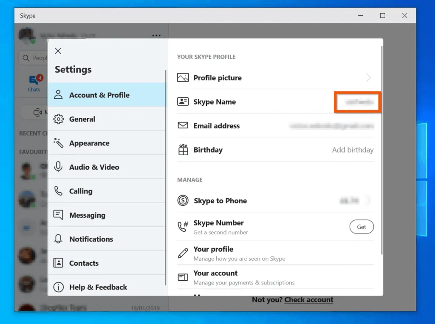
Task: Select the Contacts icon in the sidebar
Action: tap(58, 263)
